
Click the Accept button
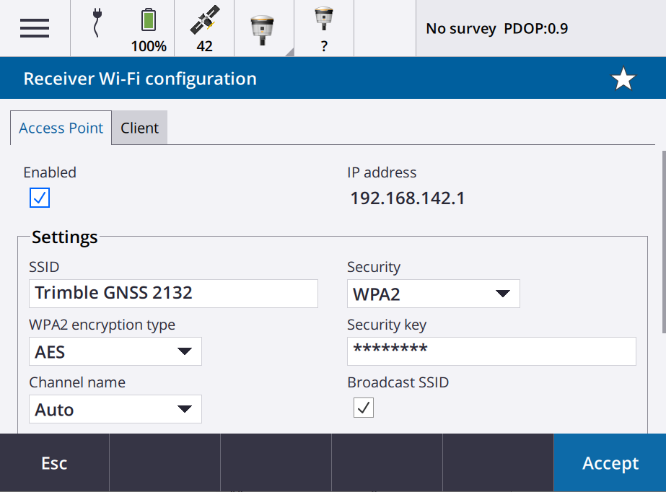tap(610, 462)
